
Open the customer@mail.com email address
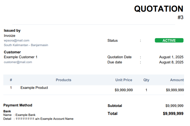pyautogui.click(x=18, y=62)
